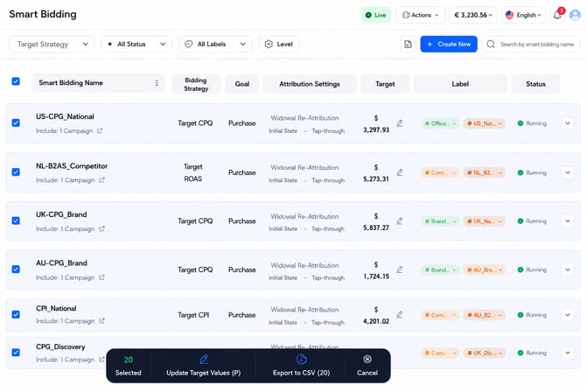Click the Attribution Settings column header
Viewport: 586px width, 392px height.
(x=310, y=84)
